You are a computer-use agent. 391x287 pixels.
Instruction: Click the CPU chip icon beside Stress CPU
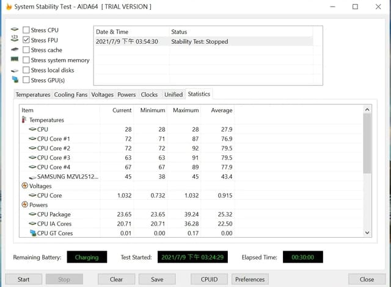[15, 29]
